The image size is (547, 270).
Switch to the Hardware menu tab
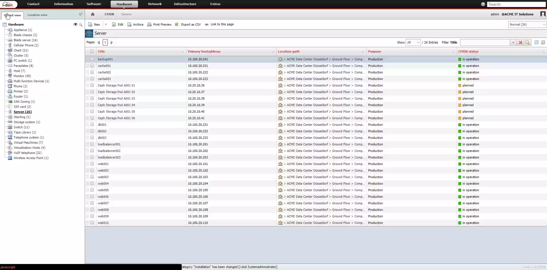pos(124,4)
